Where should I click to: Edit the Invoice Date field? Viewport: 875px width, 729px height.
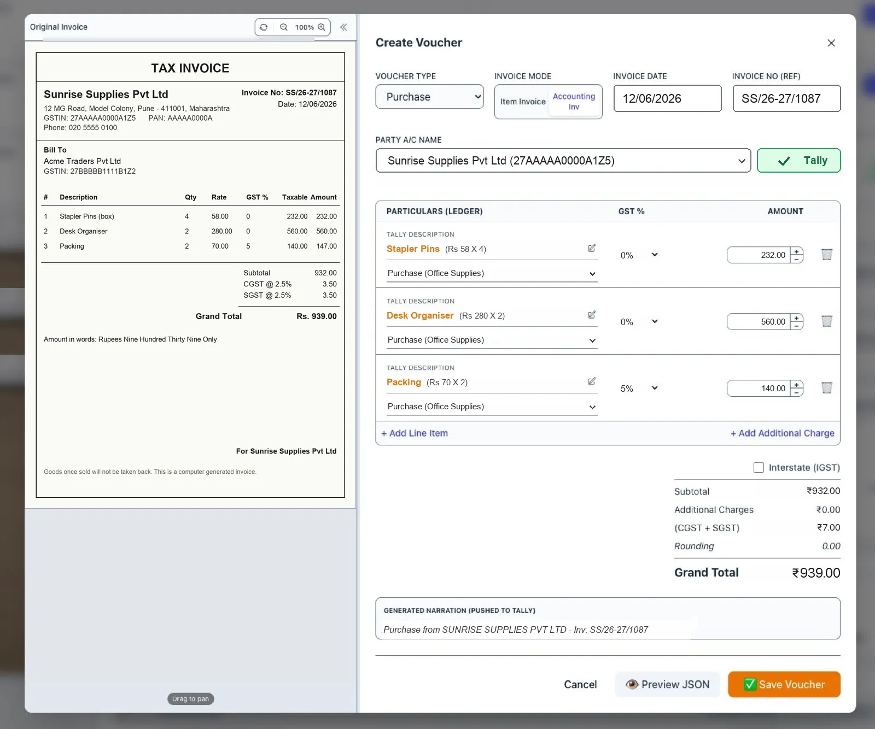click(x=667, y=98)
